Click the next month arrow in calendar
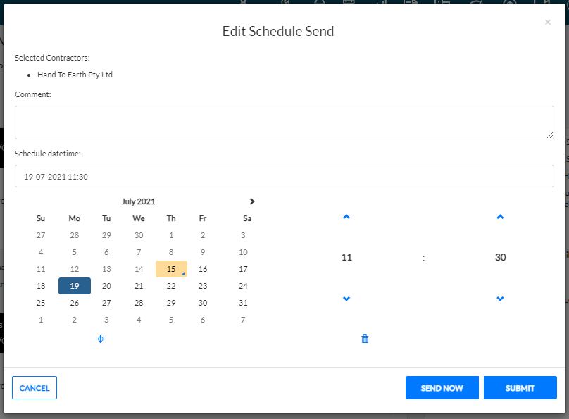 [252, 201]
